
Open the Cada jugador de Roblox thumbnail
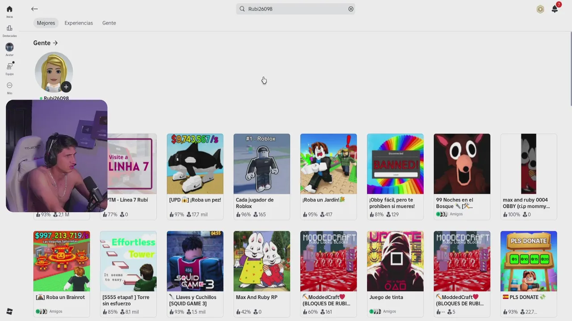point(261,164)
